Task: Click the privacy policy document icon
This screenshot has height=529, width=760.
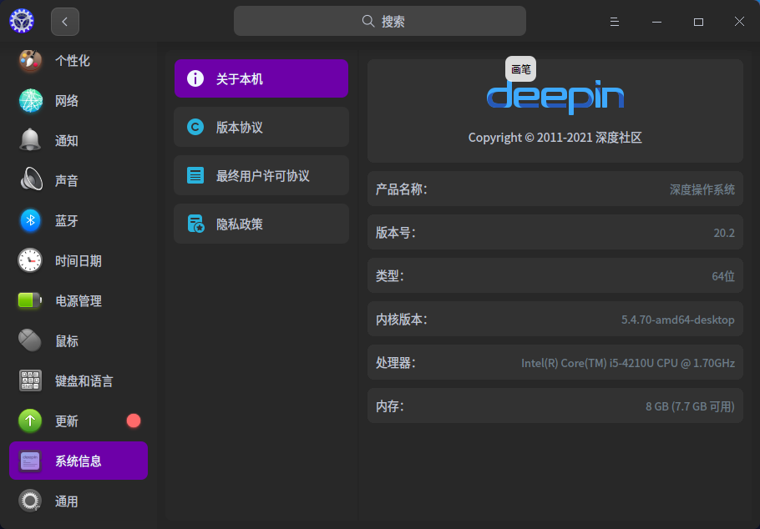Action: click(x=195, y=224)
